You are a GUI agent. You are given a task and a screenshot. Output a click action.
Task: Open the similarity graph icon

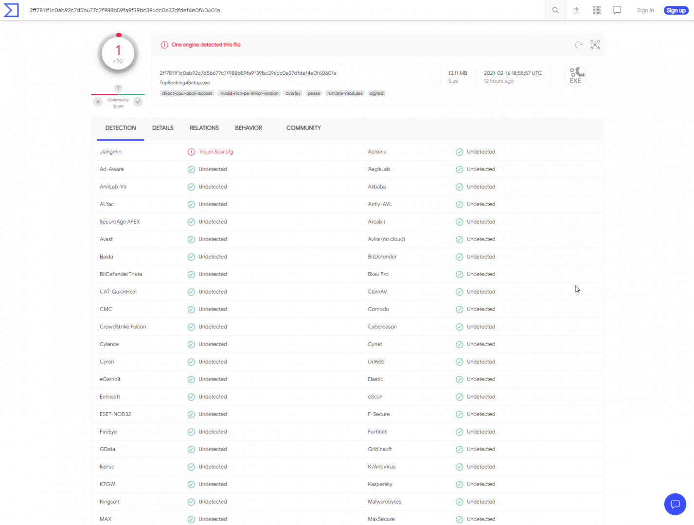coord(595,45)
